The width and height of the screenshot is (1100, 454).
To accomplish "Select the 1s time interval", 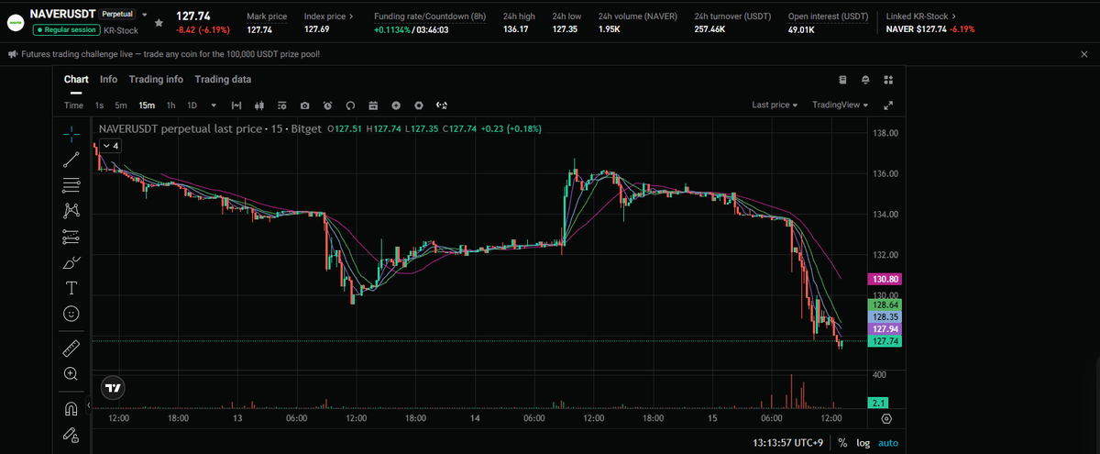I will tap(99, 105).
